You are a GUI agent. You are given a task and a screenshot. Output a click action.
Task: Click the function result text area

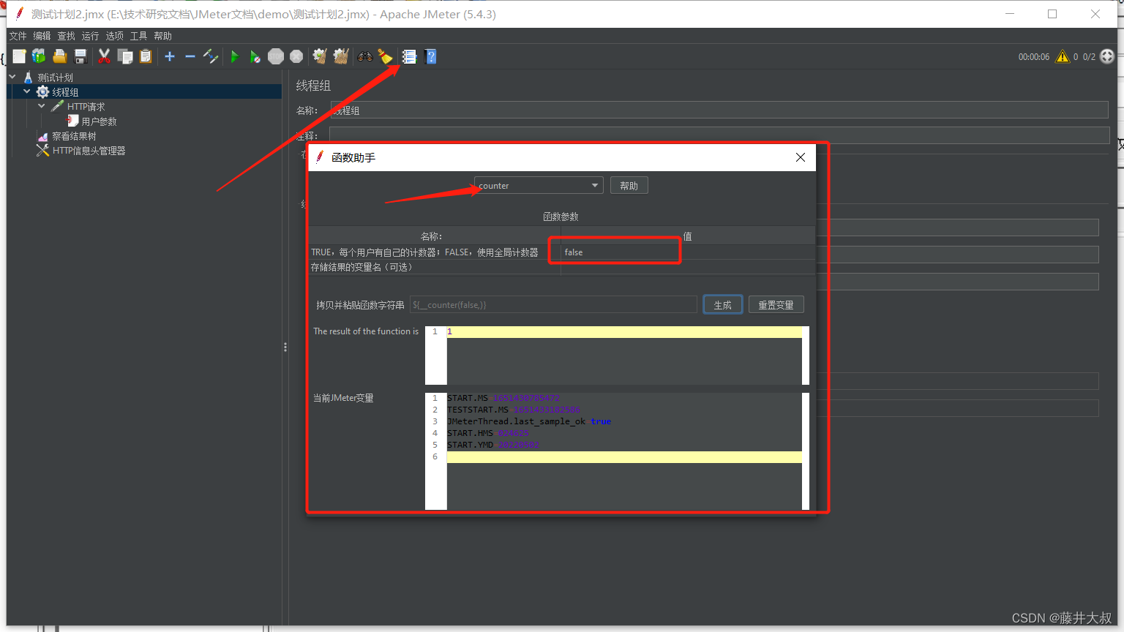pyautogui.click(x=624, y=355)
